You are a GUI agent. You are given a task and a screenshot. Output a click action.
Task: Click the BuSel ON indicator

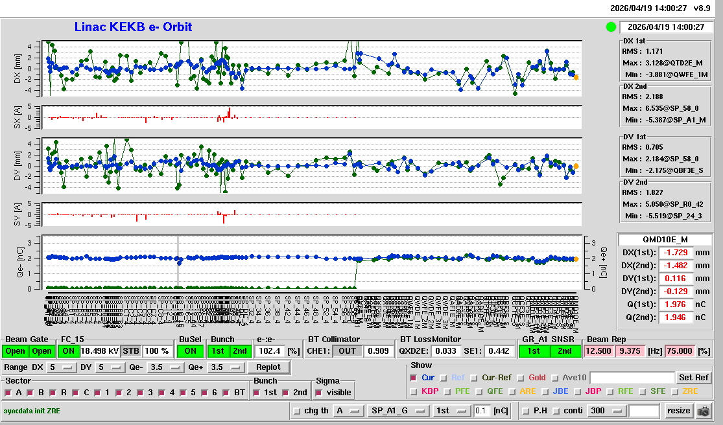pyautogui.click(x=189, y=350)
